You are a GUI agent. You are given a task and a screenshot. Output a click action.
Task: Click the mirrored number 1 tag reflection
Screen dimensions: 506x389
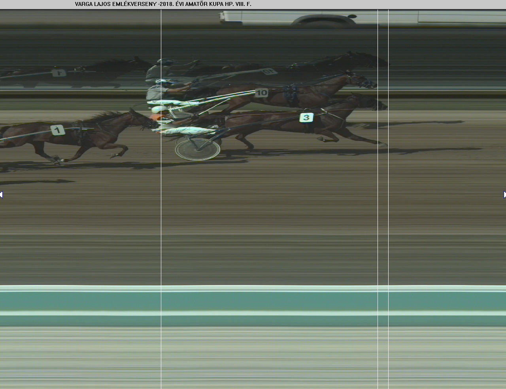[x=59, y=73]
